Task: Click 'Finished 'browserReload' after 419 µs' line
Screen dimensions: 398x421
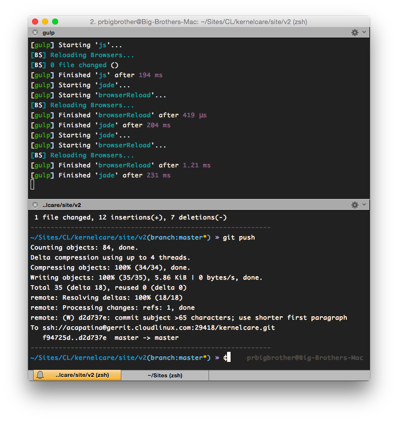Action: tap(119, 115)
